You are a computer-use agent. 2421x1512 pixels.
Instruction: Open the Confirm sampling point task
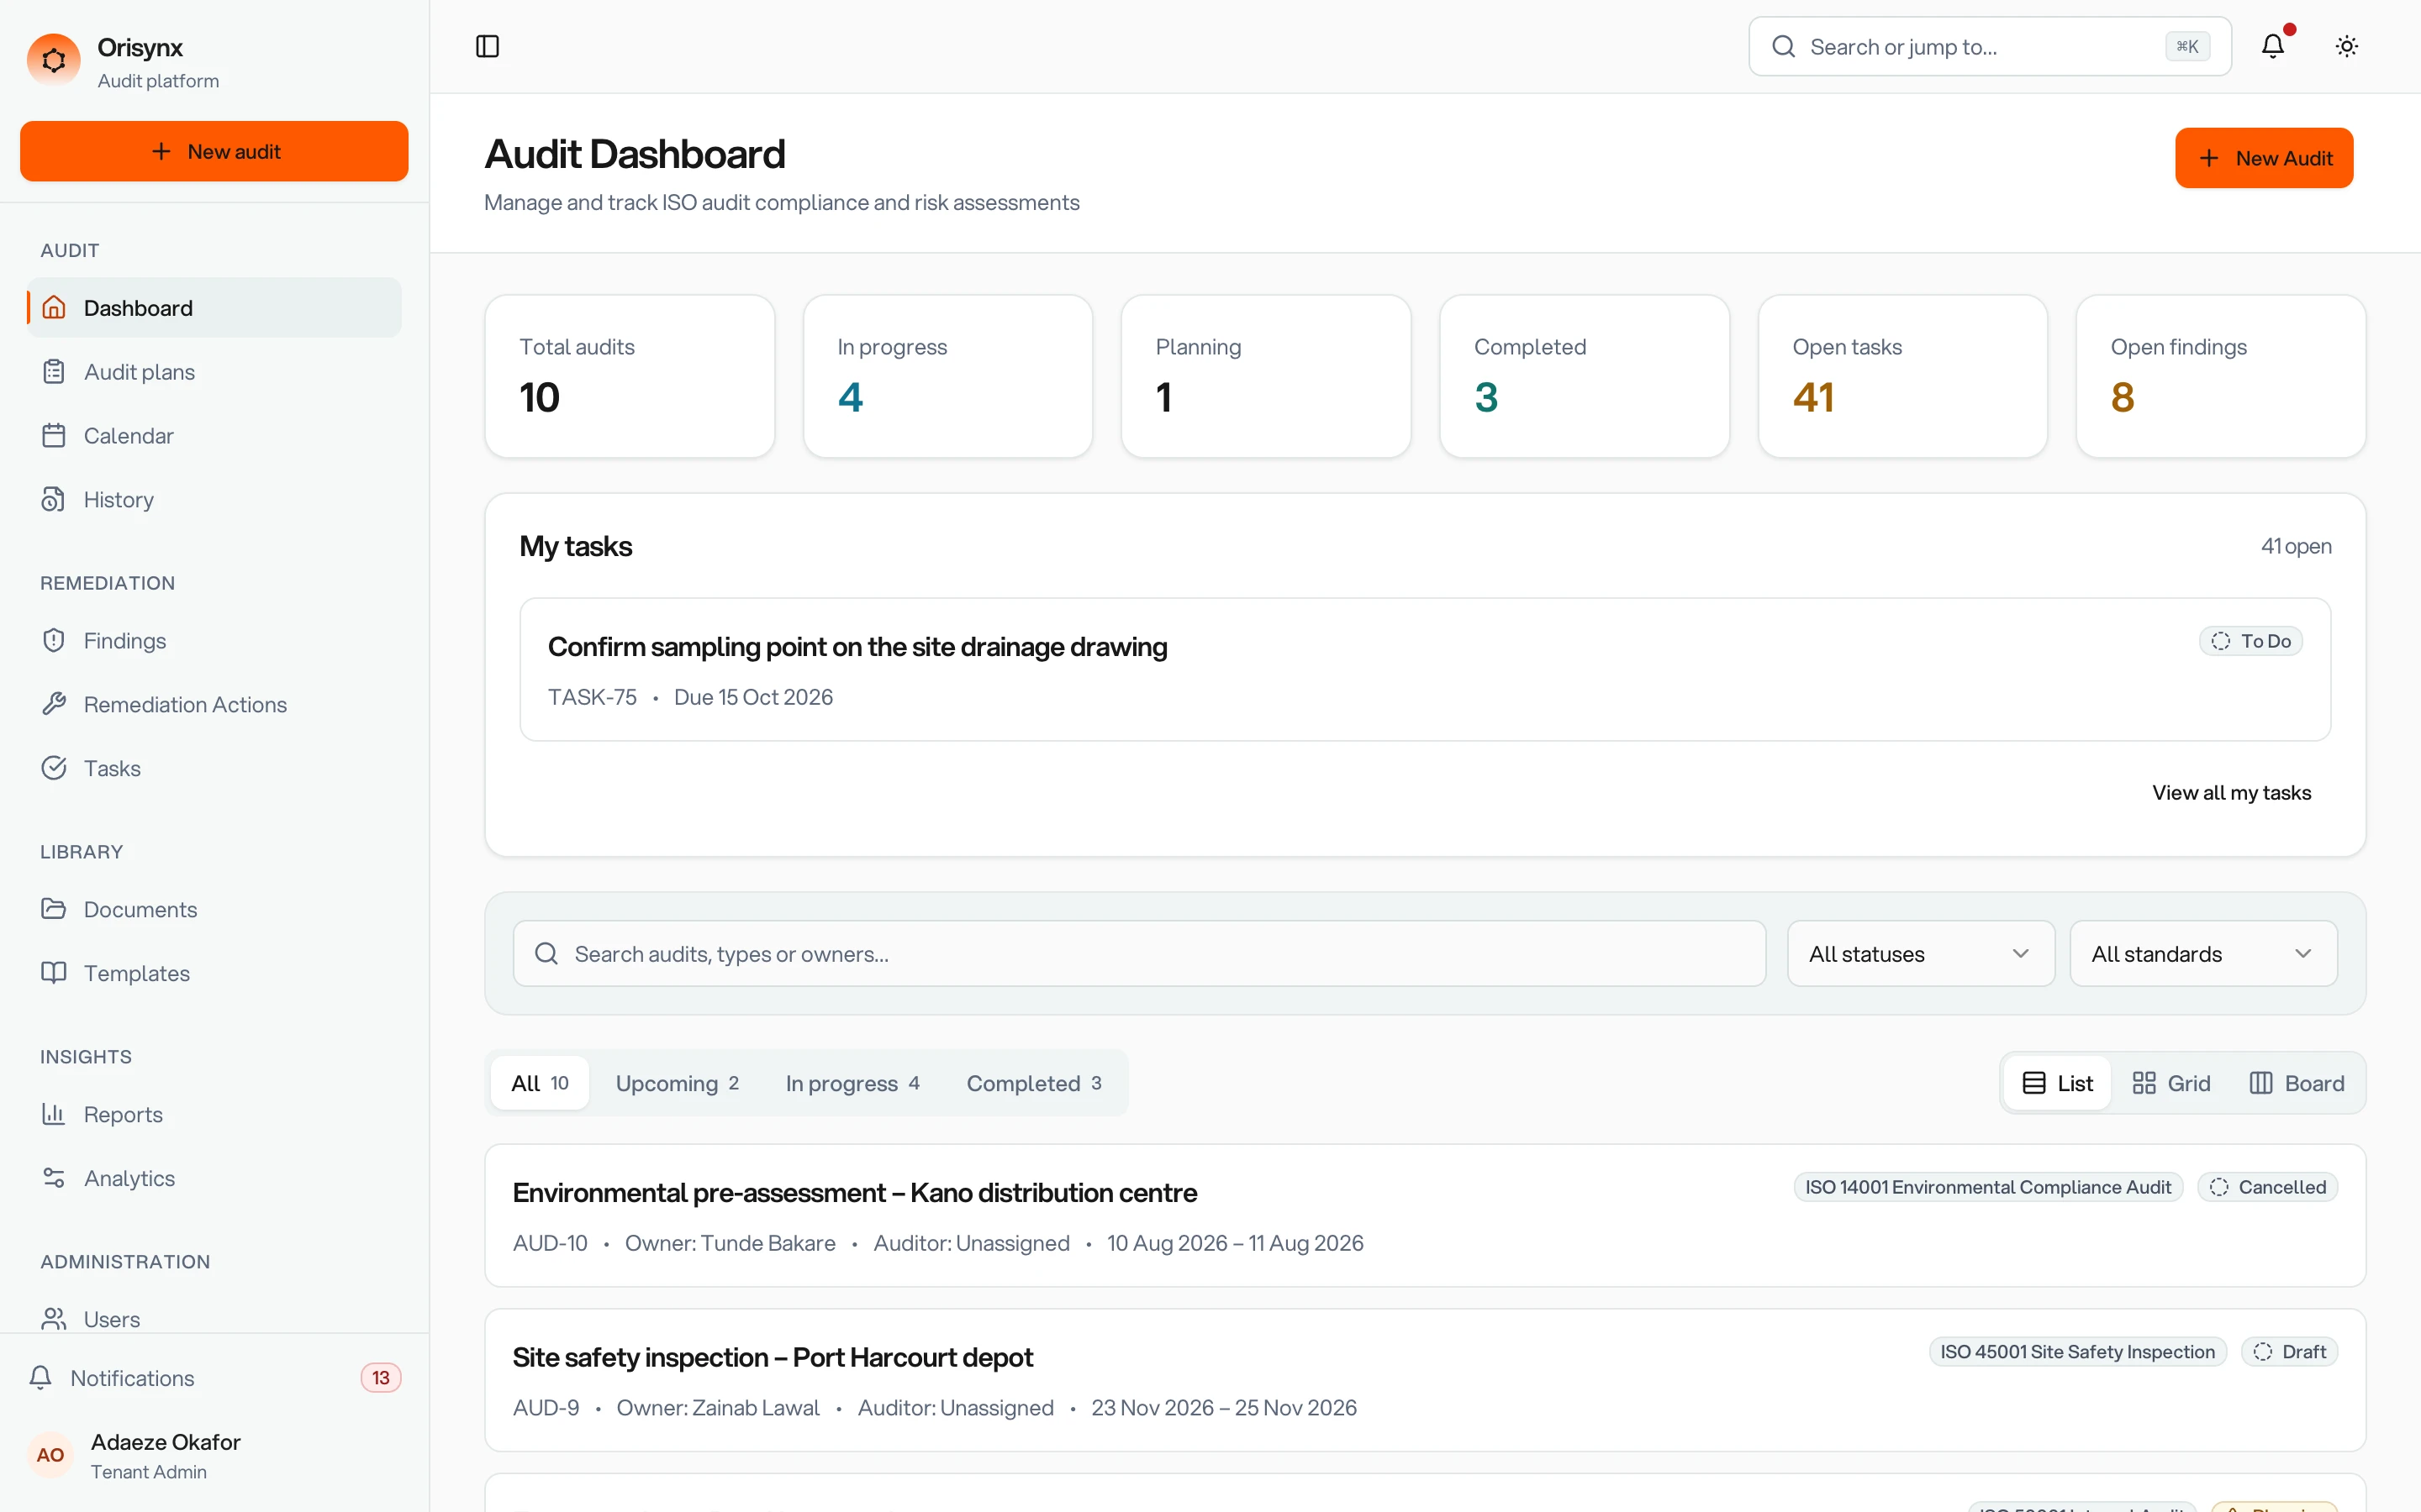point(1425,670)
